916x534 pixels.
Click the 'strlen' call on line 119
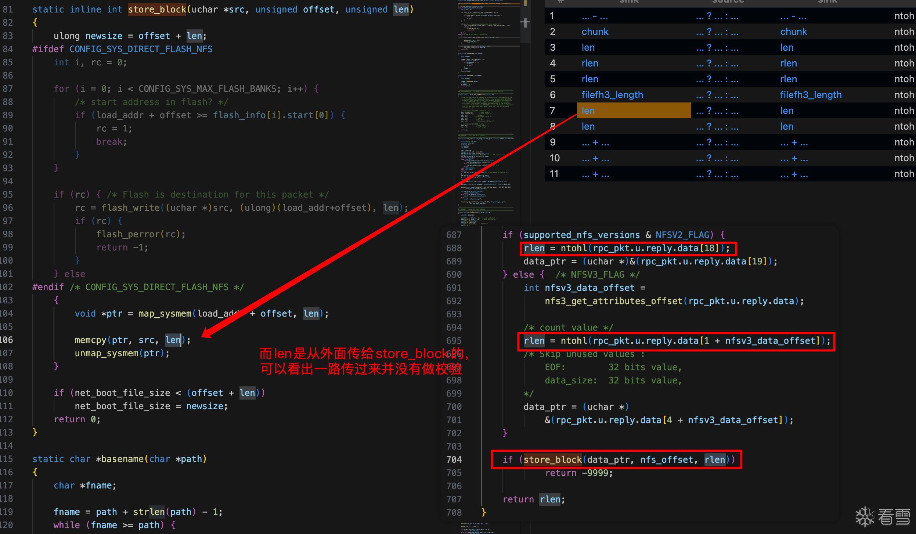tap(149, 512)
